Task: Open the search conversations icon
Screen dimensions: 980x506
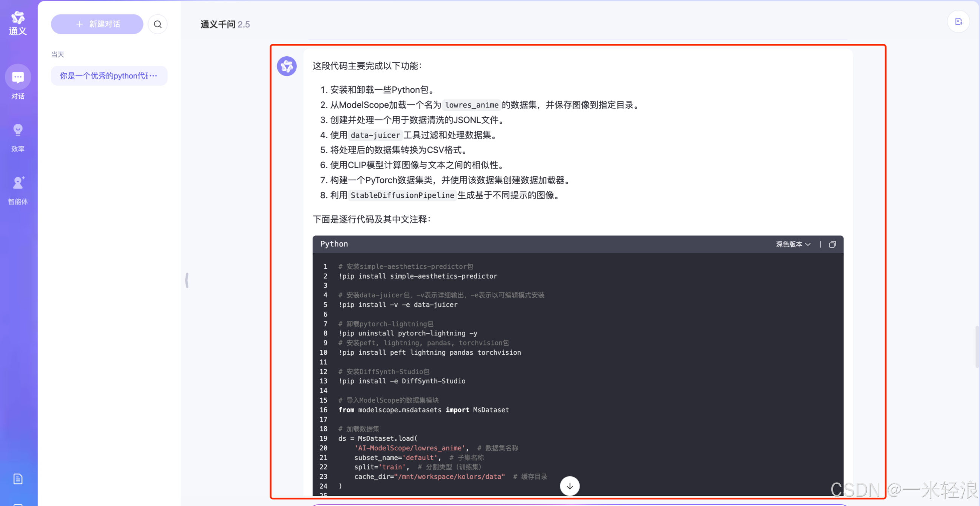Action: [157, 24]
